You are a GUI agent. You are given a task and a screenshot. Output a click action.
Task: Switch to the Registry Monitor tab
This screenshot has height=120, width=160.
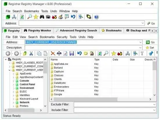38,30
